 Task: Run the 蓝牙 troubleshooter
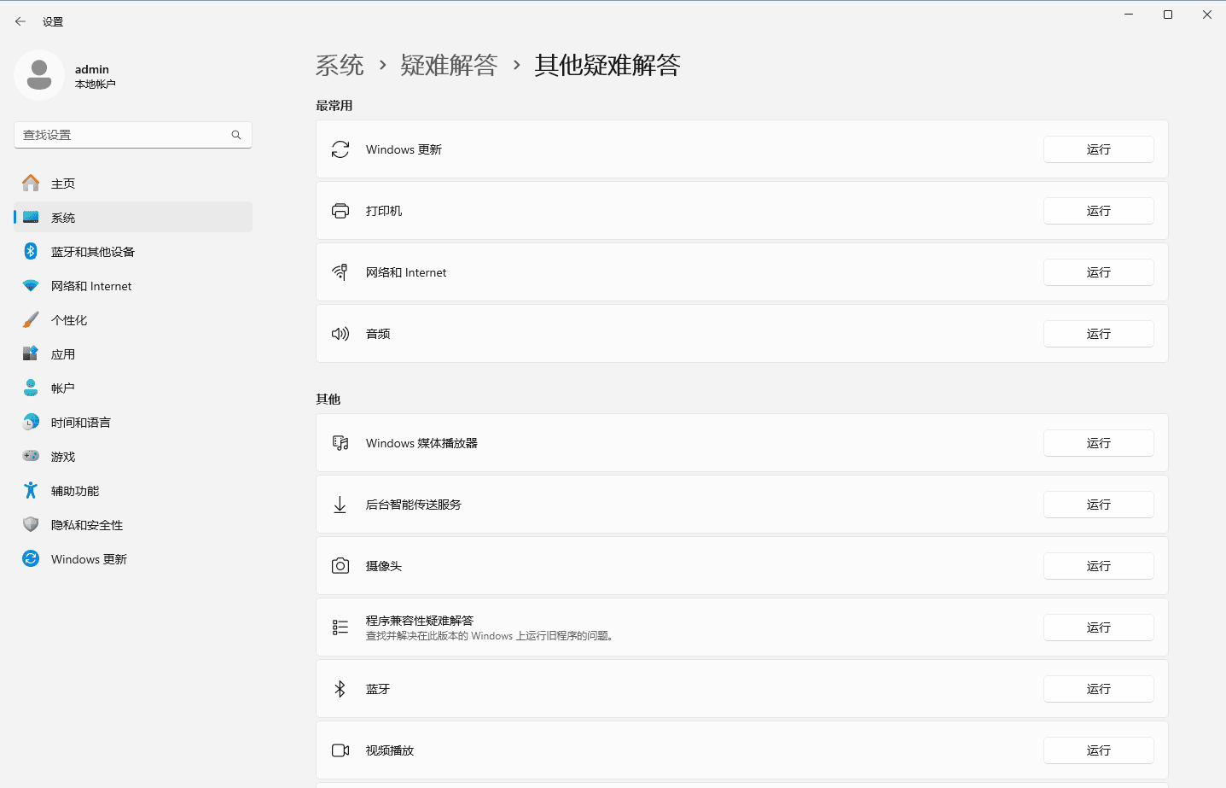pos(1099,689)
